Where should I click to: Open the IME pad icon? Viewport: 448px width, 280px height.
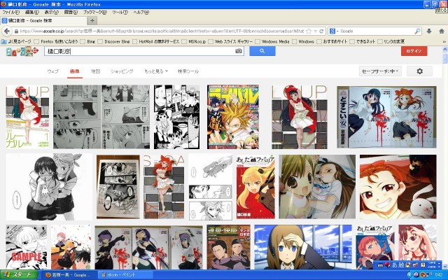click(x=407, y=265)
